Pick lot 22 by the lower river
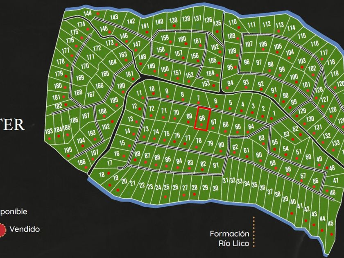This screenshot has height=258, width=344. 142,185
